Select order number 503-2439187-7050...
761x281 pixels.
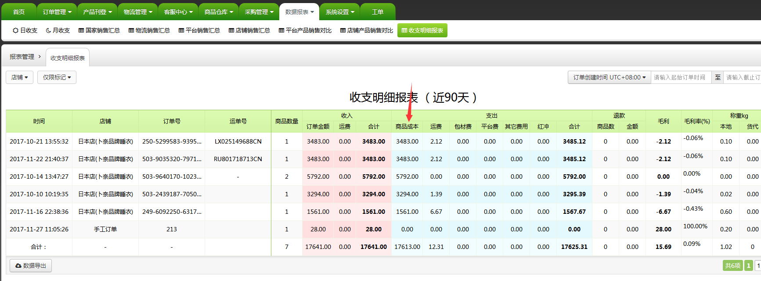pos(172,194)
